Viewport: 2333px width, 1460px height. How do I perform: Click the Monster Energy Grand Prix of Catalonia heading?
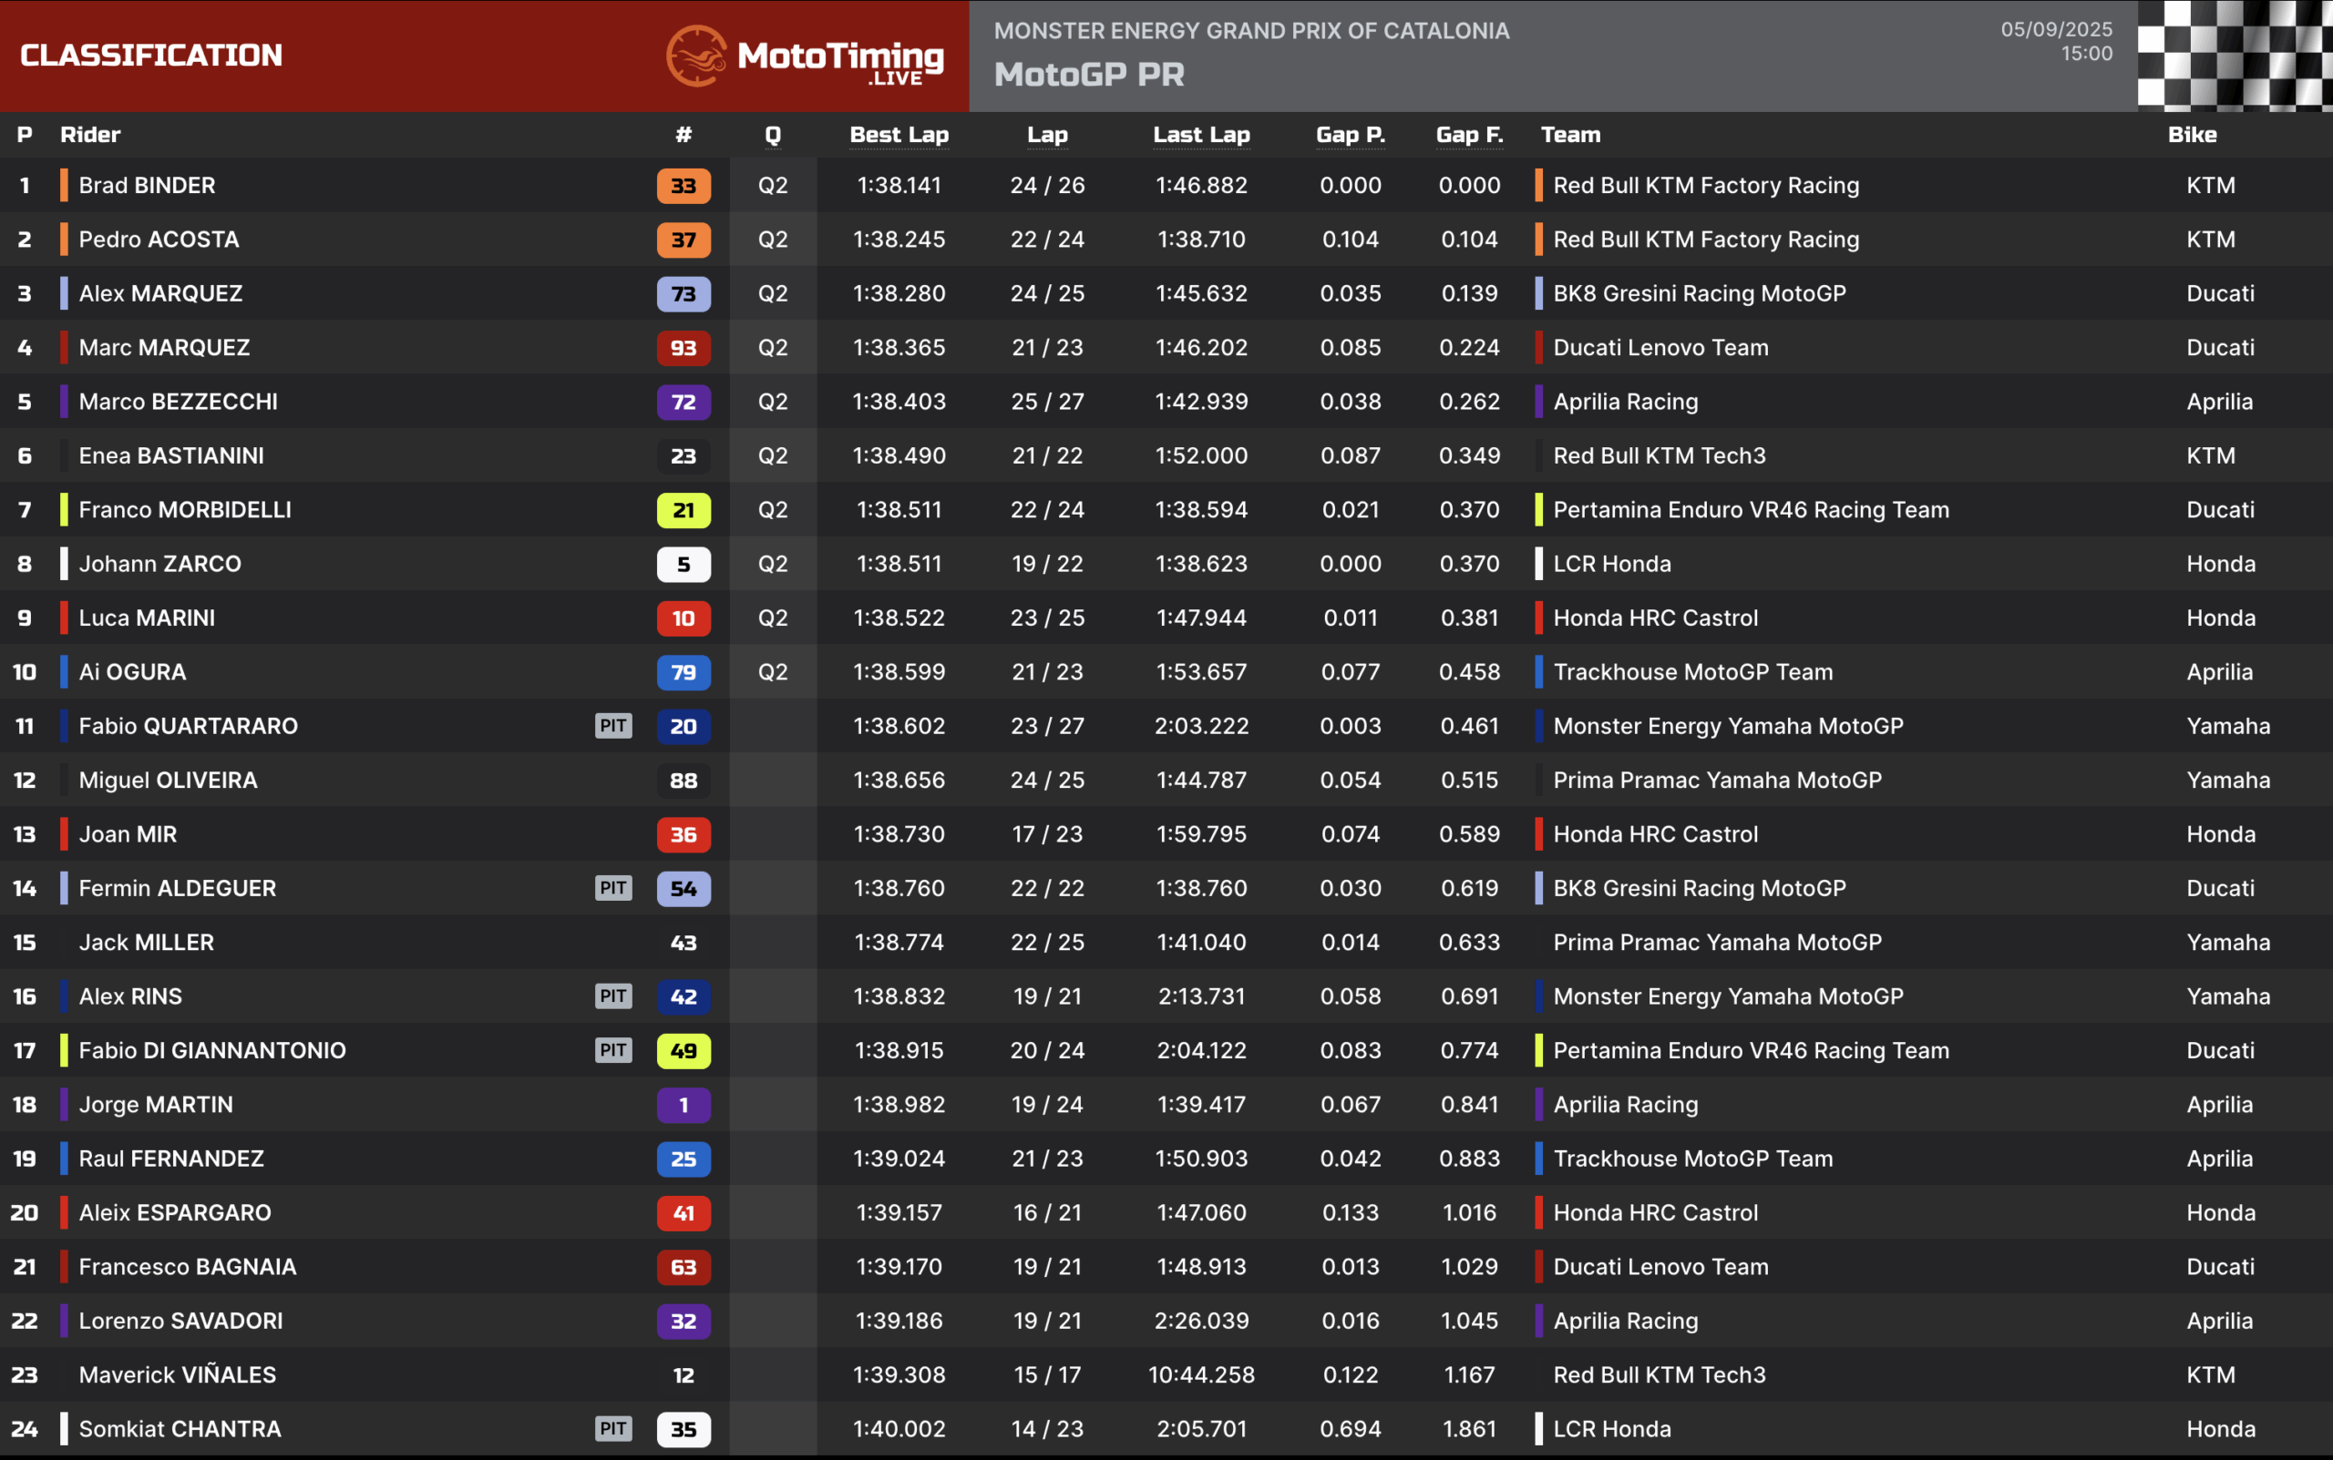tap(1251, 31)
